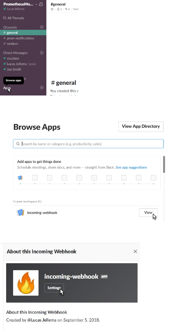Star the #general channel
Screen dimensions: 173x331
point(52,9)
